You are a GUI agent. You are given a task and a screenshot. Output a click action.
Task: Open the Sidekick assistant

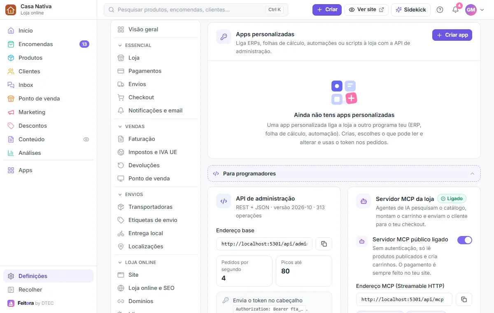click(x=411, y=9)
